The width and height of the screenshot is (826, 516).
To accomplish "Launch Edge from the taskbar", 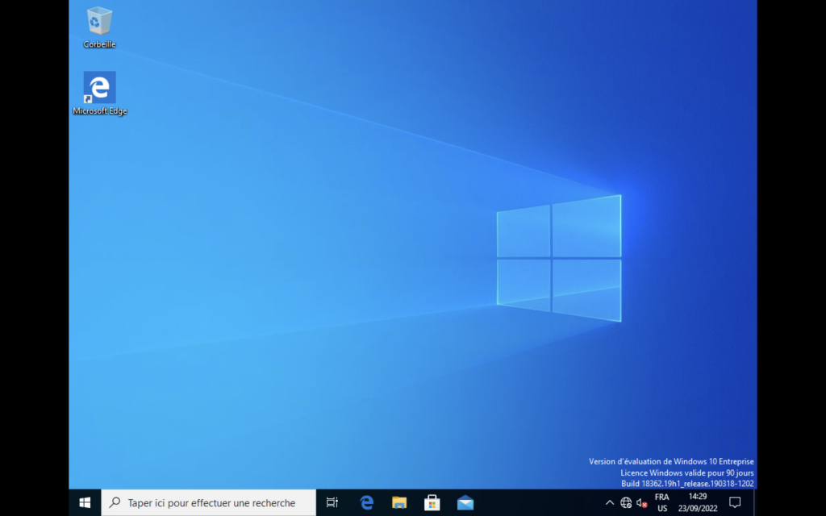I will pos(366,502).
